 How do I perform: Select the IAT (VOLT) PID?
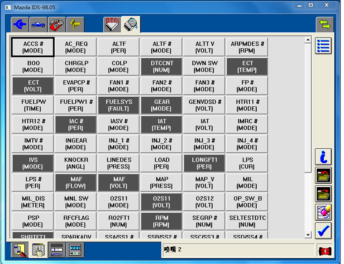204,124
